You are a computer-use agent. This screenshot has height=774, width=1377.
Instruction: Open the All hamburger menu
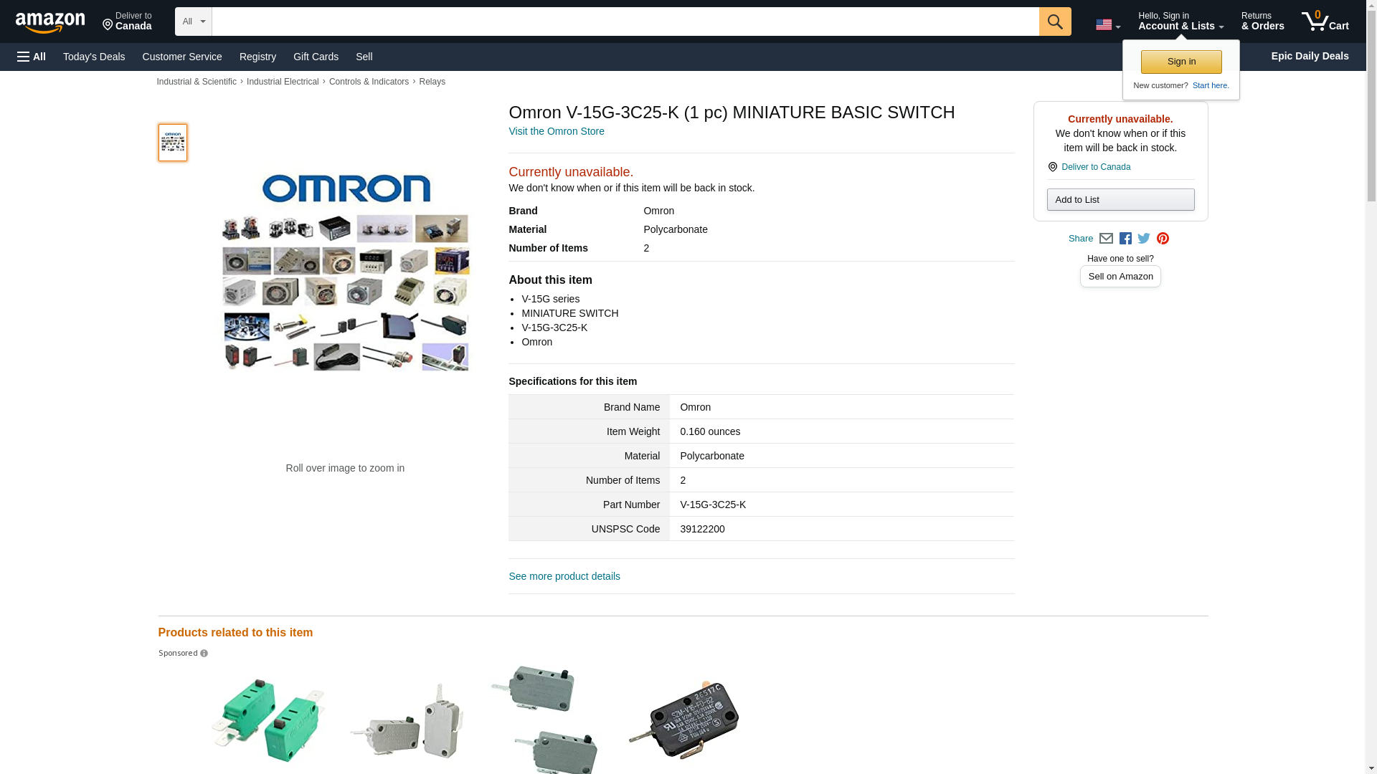click(32, 57)
